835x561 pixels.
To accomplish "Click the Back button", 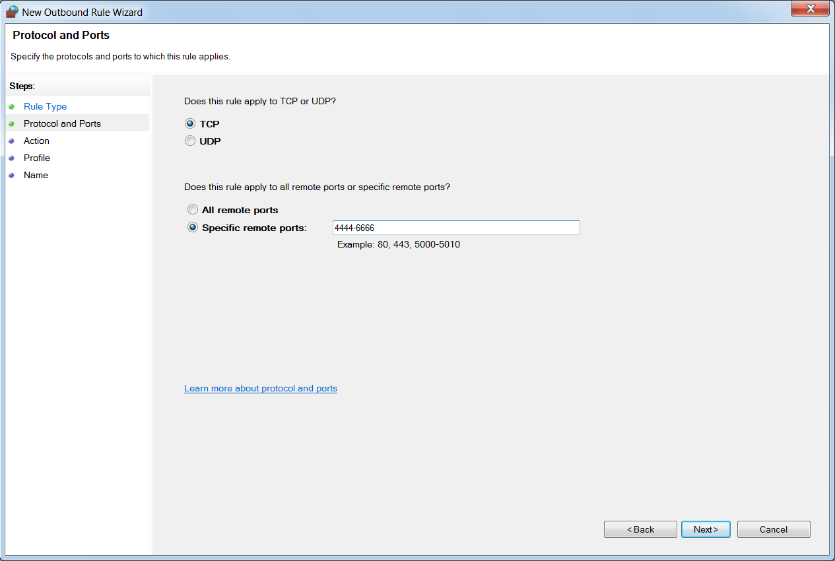I will coord(640,529).
